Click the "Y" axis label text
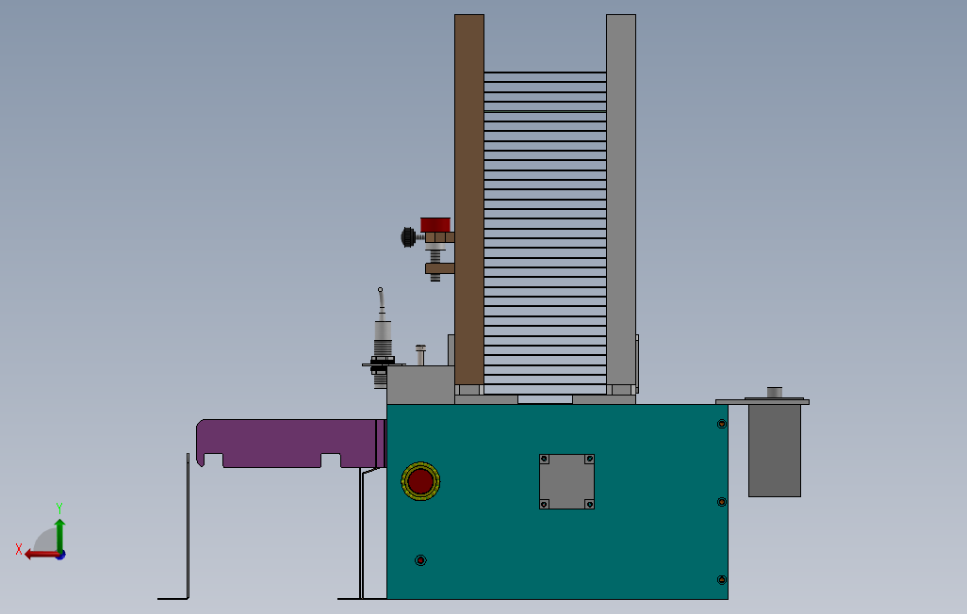This screenshot has width=967, height=614. click(59, 508)
